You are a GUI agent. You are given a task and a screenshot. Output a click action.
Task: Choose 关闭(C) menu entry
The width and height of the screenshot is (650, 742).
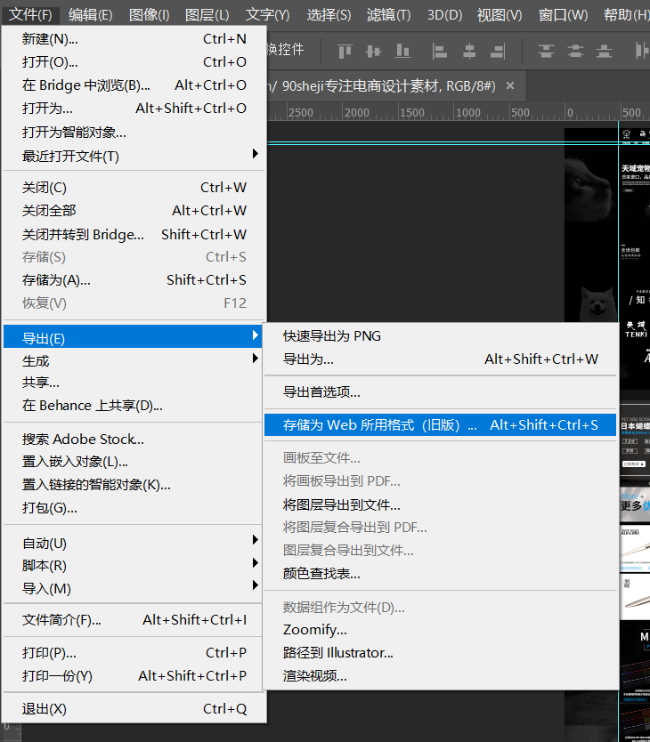[x=134, y=188]
